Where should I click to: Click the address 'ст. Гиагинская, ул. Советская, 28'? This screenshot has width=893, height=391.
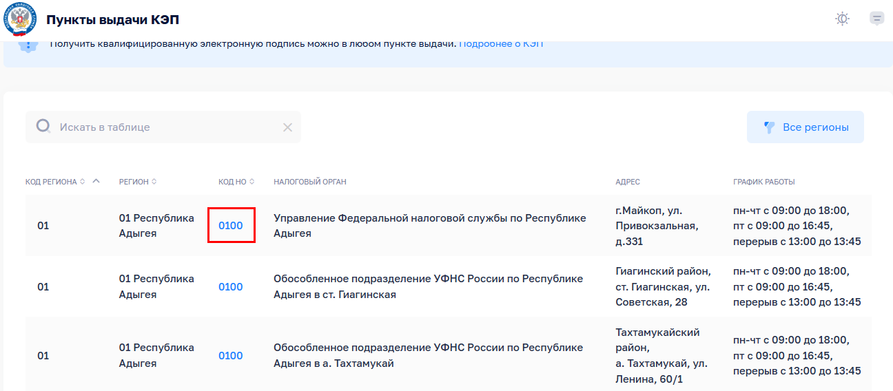coord(662,286)
